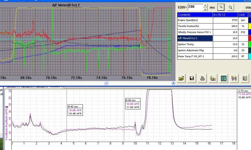251x150 pixels.
Task: Click the graph settings icon beside print
Action: (213, 79)
